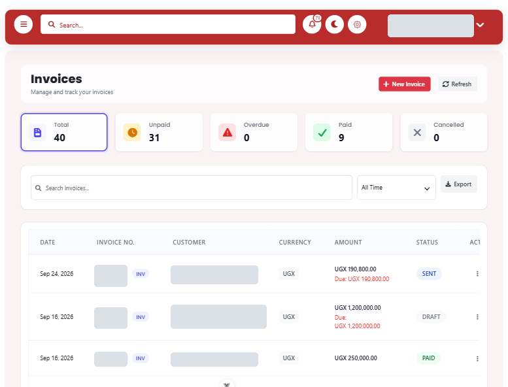Click the Cancelled X icon
Viewport: 508px width, 387px height.
click(417, 133)
